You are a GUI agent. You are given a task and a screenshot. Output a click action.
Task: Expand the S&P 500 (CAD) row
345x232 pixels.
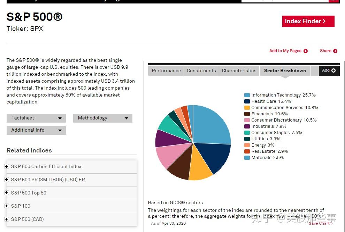coord(7,219)
